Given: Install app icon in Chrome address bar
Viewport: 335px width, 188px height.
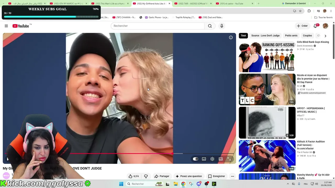Looking at the screenshot, I should 295,11.
